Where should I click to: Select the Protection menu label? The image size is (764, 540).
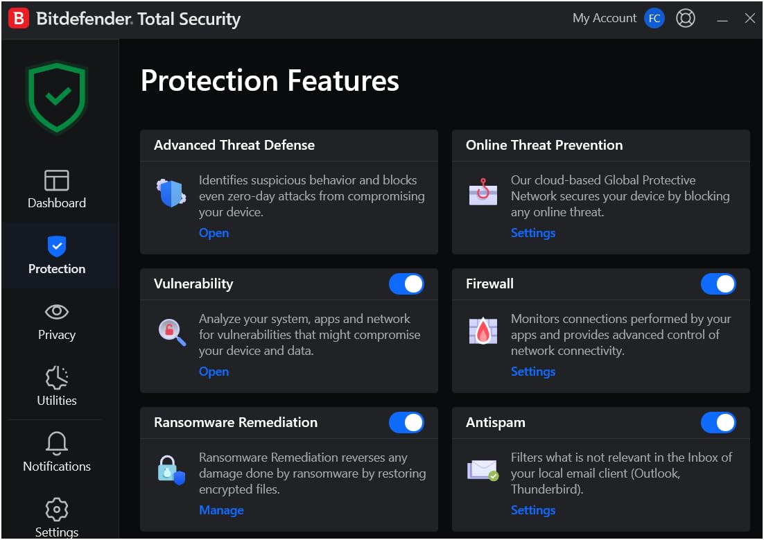click(57, 269)
